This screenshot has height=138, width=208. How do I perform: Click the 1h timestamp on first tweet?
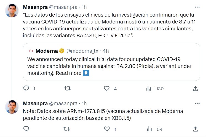tap(84, 7)
